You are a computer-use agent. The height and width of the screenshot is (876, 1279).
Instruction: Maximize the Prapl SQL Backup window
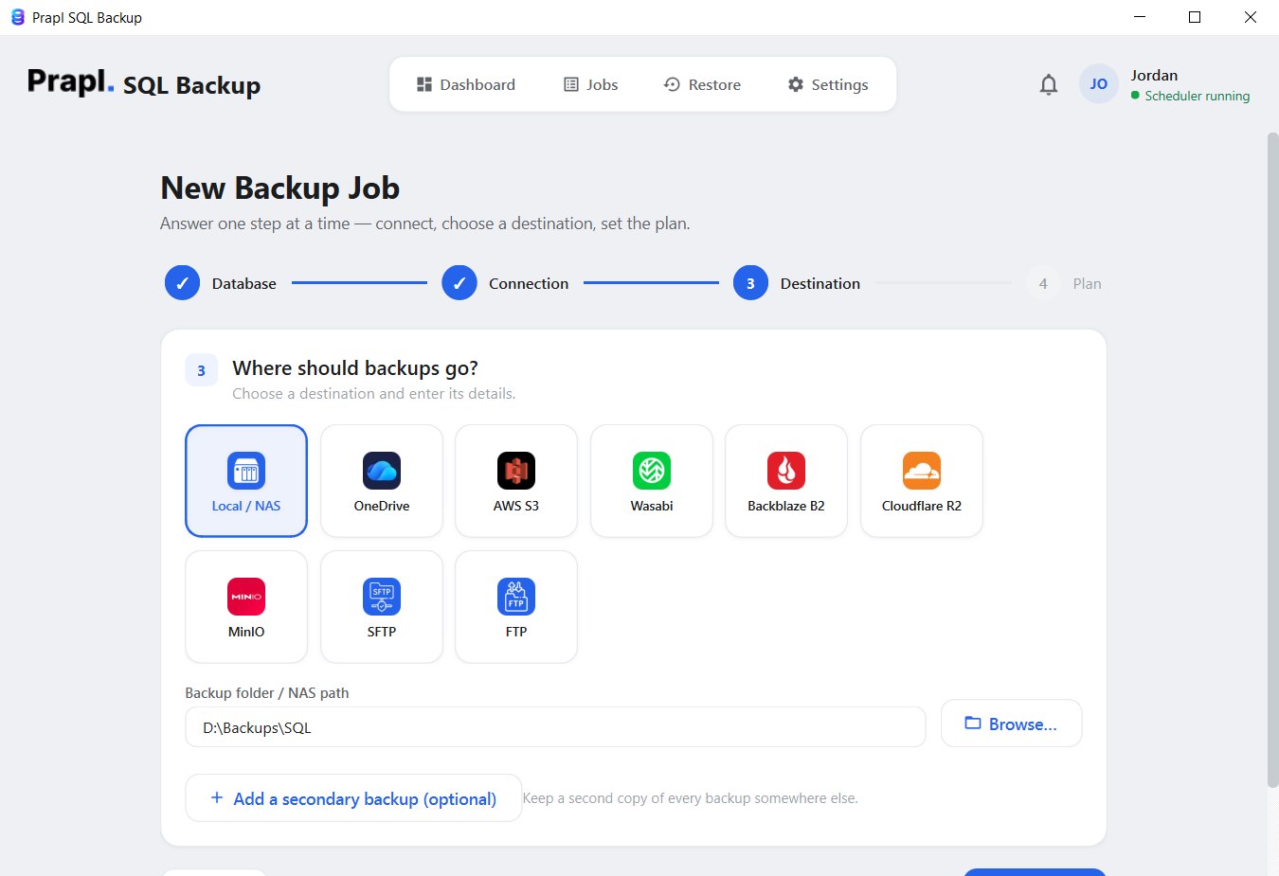pos(1195,17)
